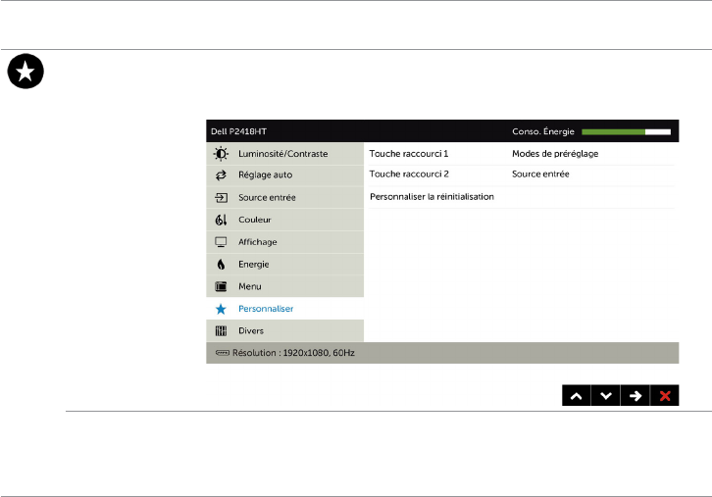Click the Menu screen icon
Viewport: 712px width, 497px height.
coord(221,286)
